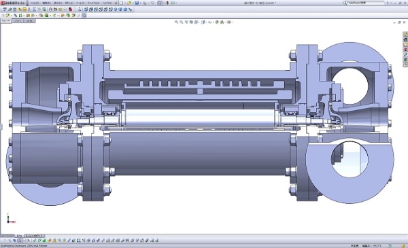408x248 pixels.
Task: Click the Edit Appearance color globe
Action: click(217, 22)
